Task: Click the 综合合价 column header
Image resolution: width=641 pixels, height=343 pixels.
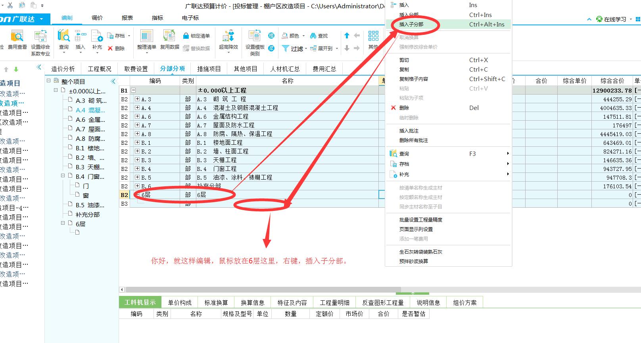Action: tap(612, 81)
